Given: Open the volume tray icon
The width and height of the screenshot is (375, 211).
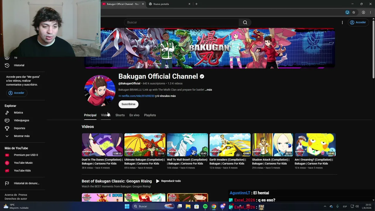Looking at the screenshot, I should (x=357, y=206).
